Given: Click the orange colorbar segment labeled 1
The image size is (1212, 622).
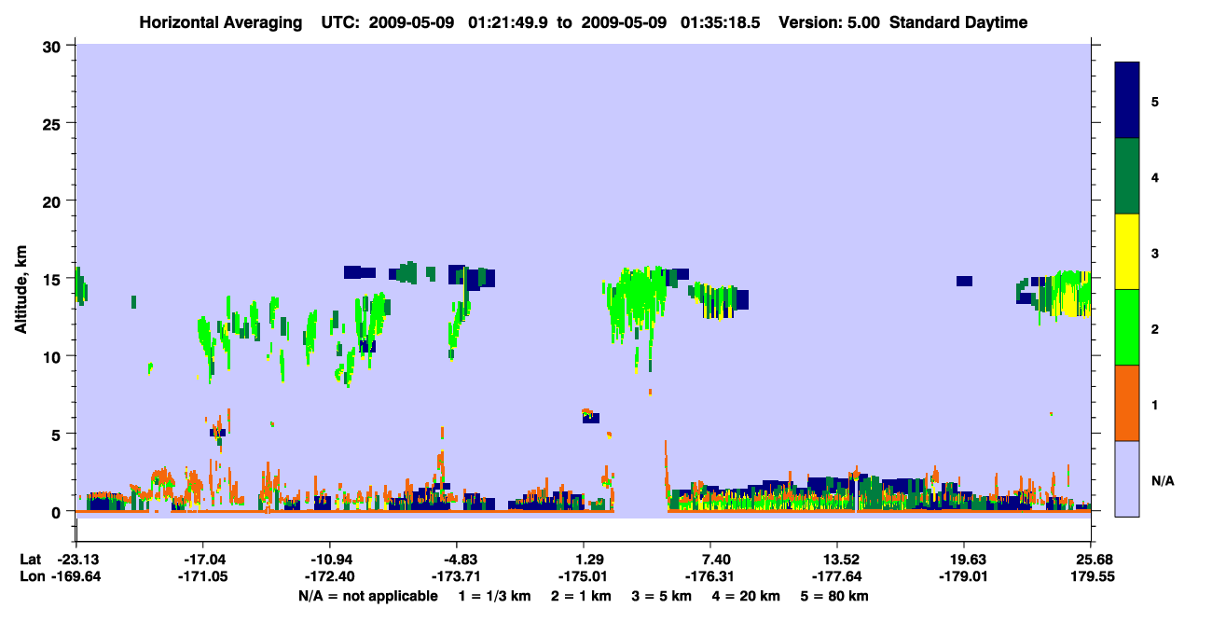Looking at the screenshot, I should click(1127, 403).
